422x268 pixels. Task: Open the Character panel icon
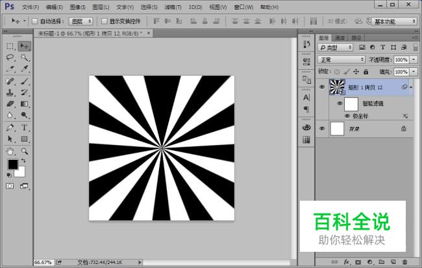tap(306, 97)
